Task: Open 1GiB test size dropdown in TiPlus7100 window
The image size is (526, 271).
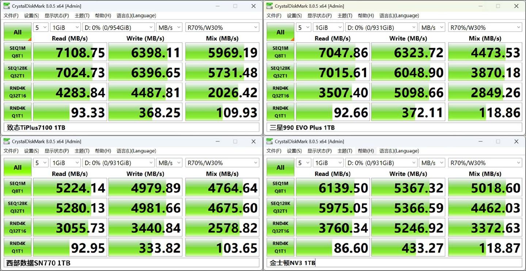Action: (x=66, y=27)
